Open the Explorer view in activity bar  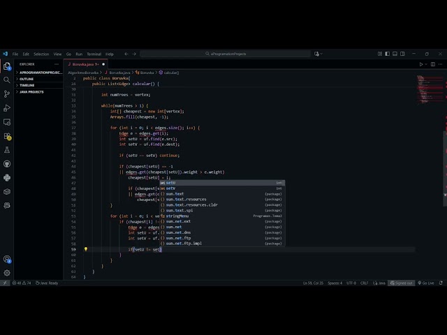tap(7, 66)
